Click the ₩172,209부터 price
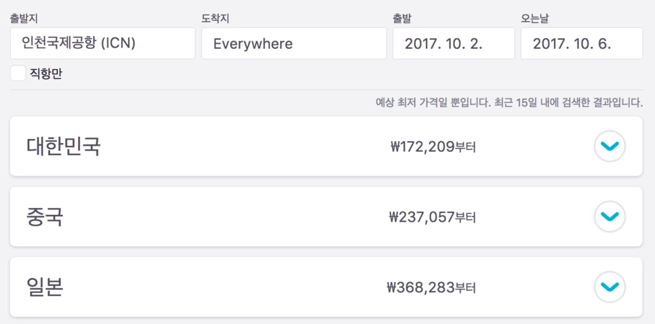Image resolution: width=655 pixels, height=324 pixels. pos(433,146)
